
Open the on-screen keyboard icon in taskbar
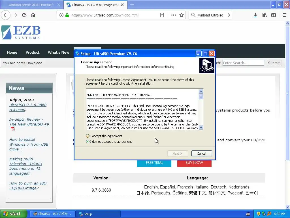point(248,214)
